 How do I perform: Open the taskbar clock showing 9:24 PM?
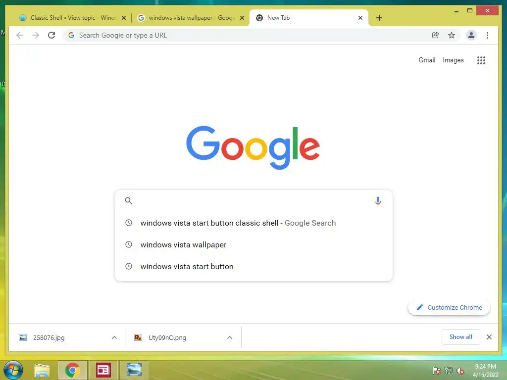485,370
